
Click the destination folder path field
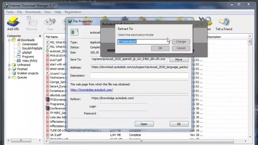coord(143,41)
